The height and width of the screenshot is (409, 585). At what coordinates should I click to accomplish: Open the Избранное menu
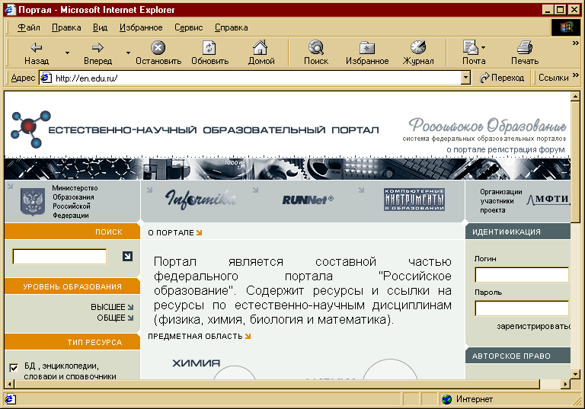click(141, 27)
